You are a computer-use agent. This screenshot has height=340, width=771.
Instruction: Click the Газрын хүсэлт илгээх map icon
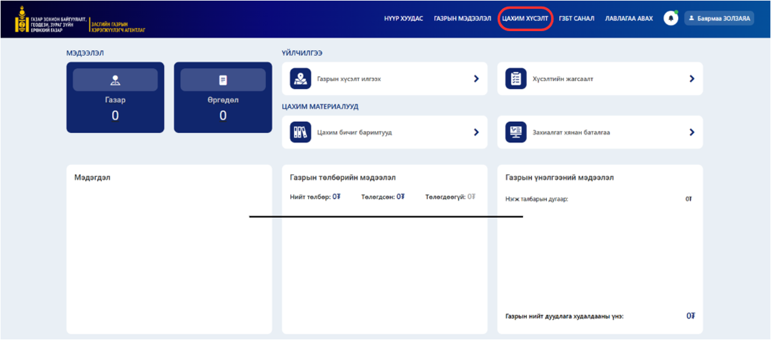[301, 79]
